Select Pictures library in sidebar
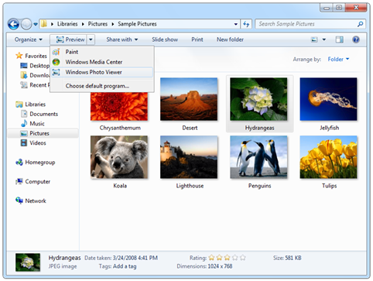The width and height of the screenshot is (373, 281). coord(39,133)
